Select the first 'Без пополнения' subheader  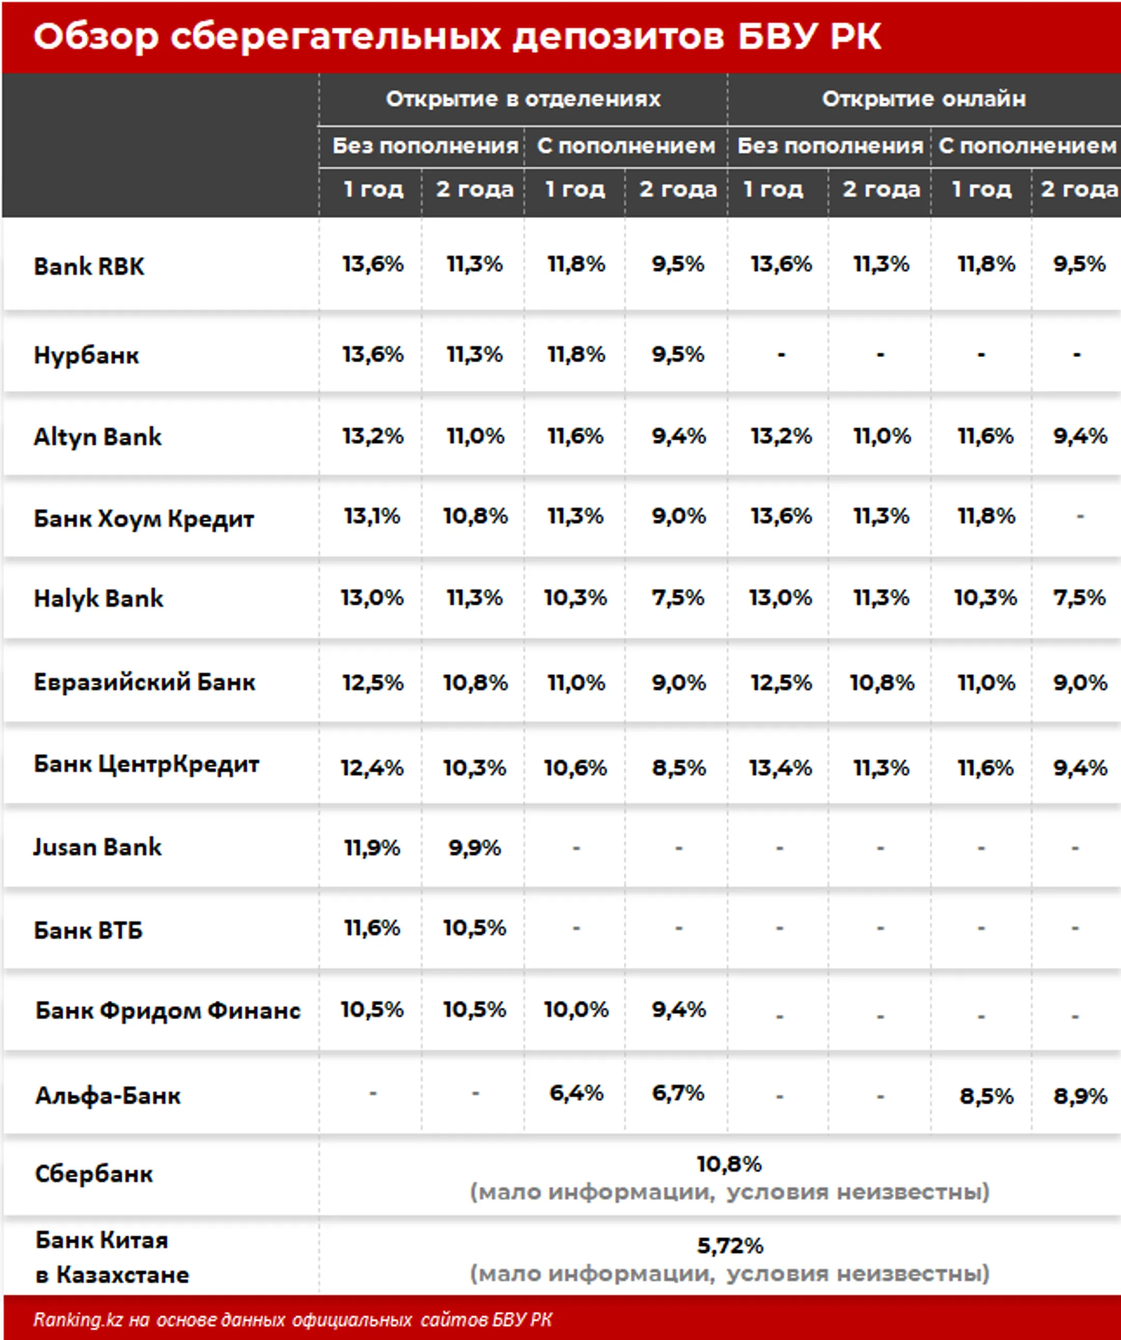point(425,146)
